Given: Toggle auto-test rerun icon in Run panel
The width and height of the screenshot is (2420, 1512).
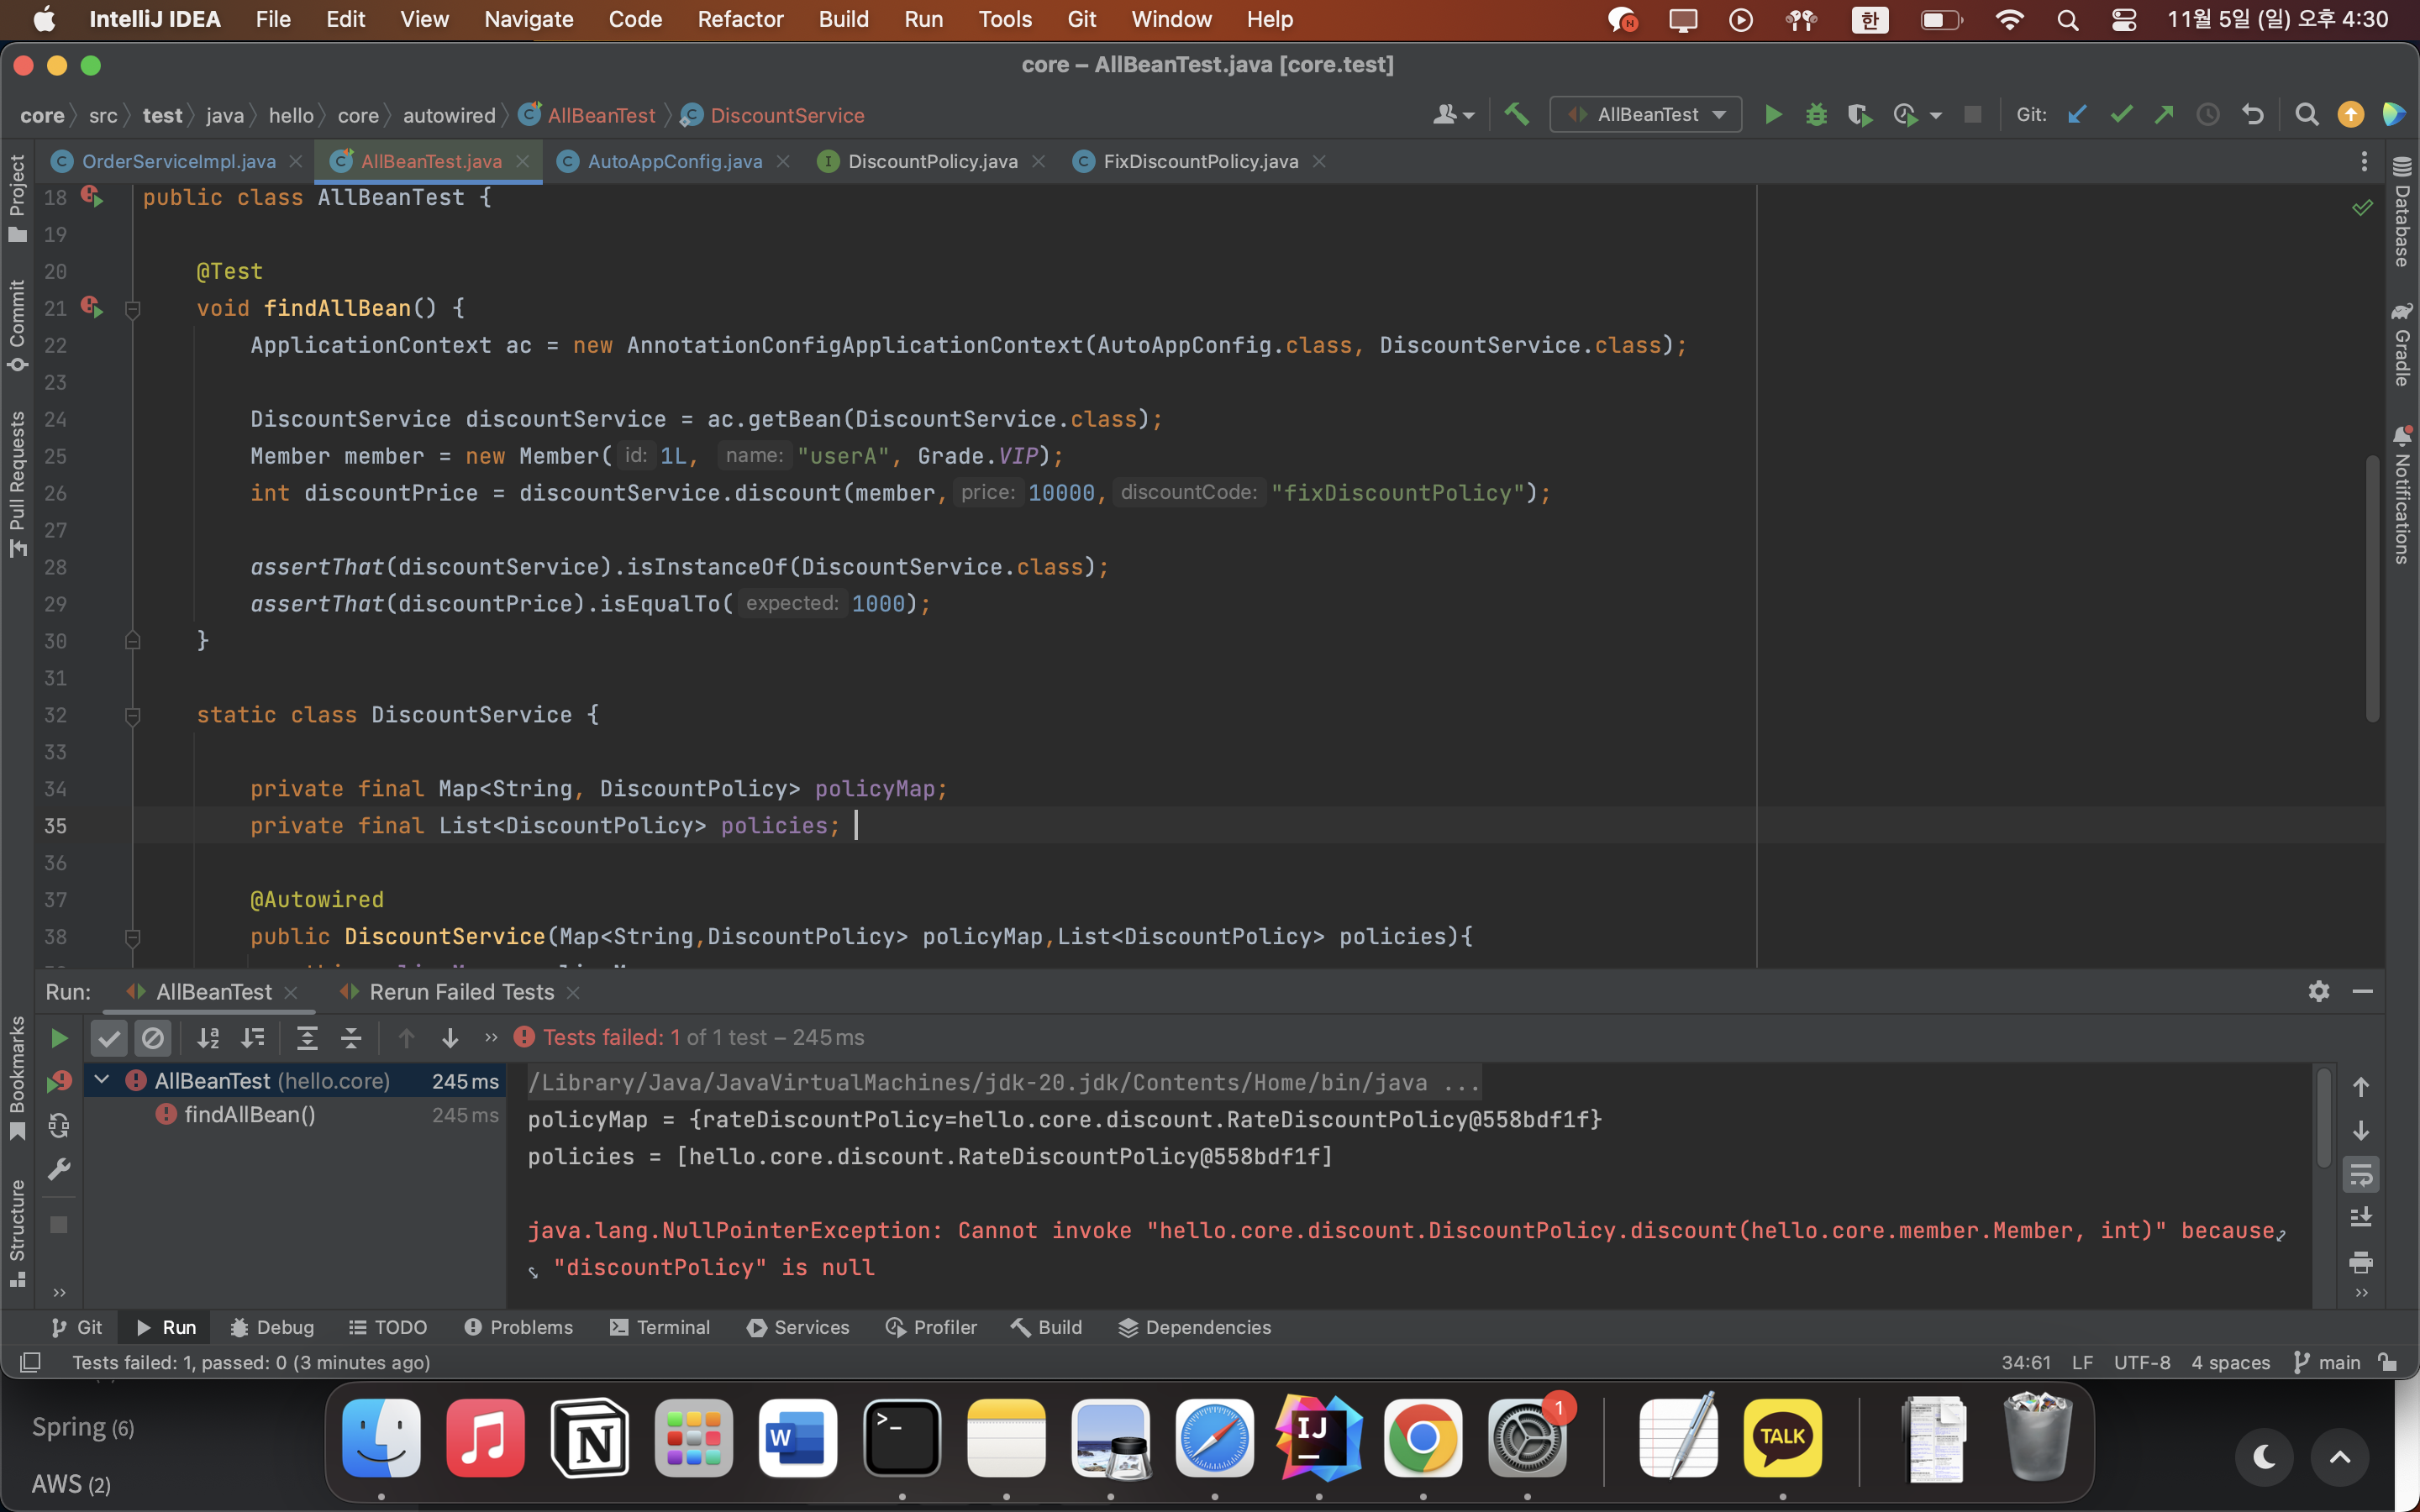Looking at the screenshot, I should (59, 1126).
